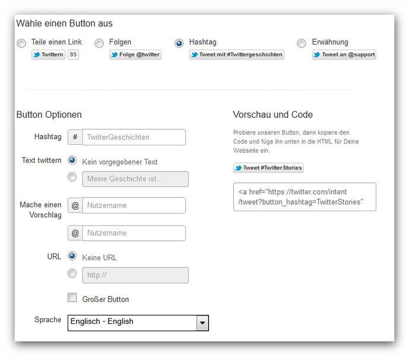
Task: Select the Keine URL radio option
Action: [x=72, y=256]
